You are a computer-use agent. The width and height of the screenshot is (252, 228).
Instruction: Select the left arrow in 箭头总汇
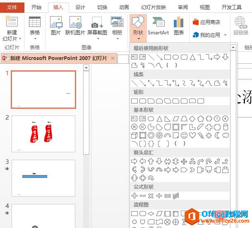click(x=143, y=161)
